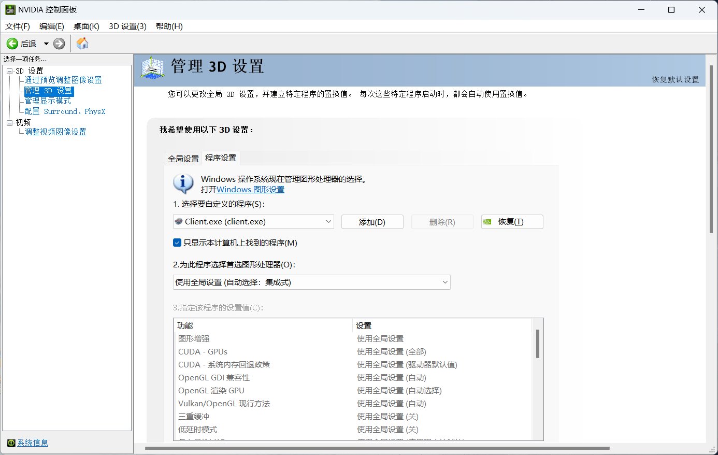Select the CUDA - 系统内存回退政策 row
The height and width of the screenshot is (455, 718).
(x=353, y=364)
